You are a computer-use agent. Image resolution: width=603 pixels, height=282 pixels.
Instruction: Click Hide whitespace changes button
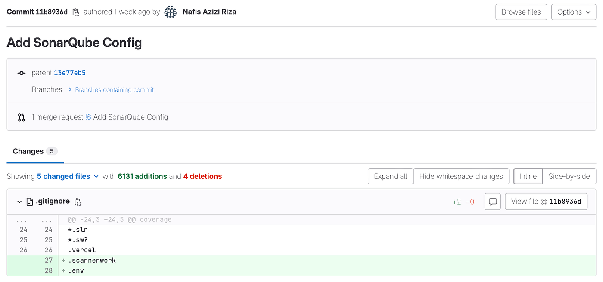pyautogui.click(x=461, y=176)
